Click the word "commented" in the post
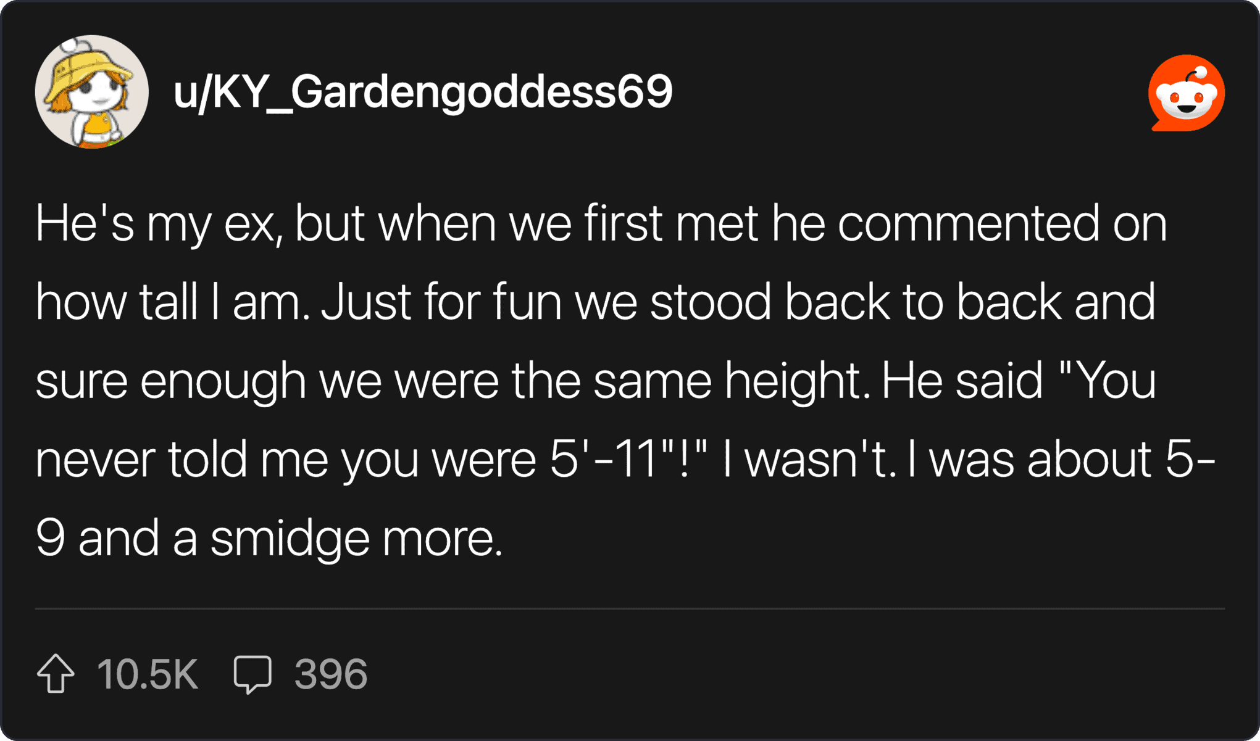The width and height of the screenshot is (1260, 741). click(x=968, y=223)
